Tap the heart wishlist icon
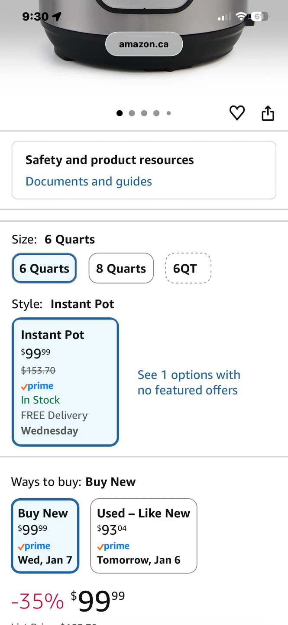288x625 pixels. pyautogui.click(x=237, y=113)
